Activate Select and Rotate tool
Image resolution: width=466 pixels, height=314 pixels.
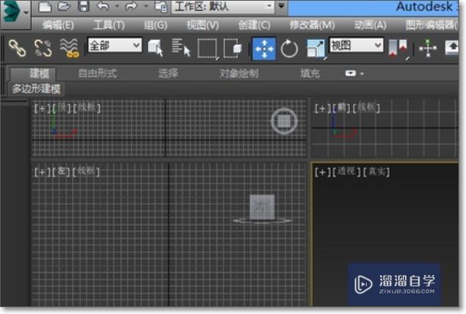[x=289, y=49]
